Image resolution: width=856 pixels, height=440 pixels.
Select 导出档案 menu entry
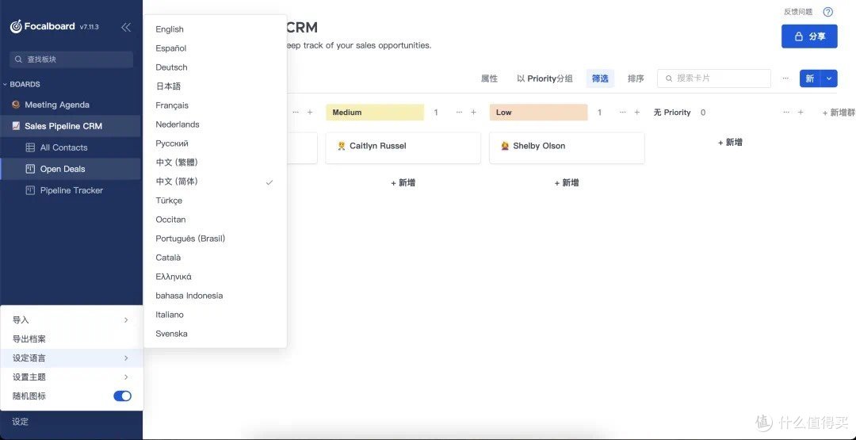pyautogui.click(x=29, y=339)
